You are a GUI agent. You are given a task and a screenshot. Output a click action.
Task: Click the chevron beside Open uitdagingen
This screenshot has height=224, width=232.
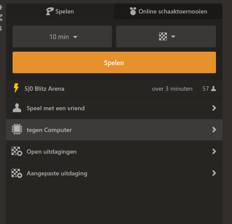point(214,152)
